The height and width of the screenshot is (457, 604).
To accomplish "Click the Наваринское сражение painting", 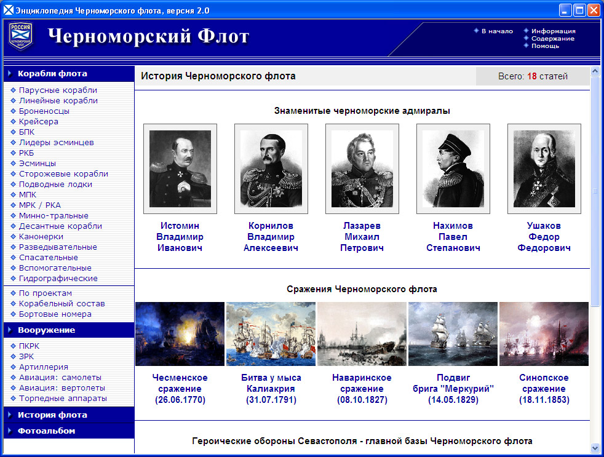I will tap(362, 334).
